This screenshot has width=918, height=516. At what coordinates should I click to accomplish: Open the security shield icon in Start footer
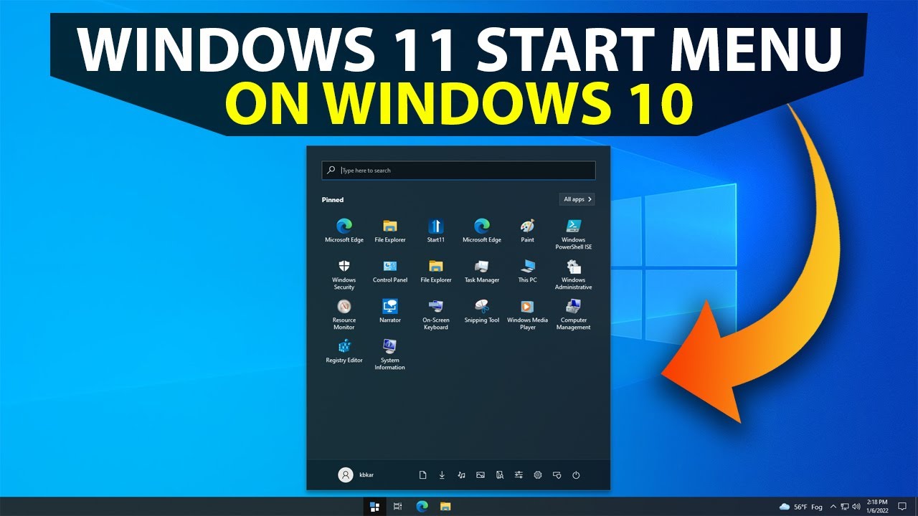click(557, 474)
